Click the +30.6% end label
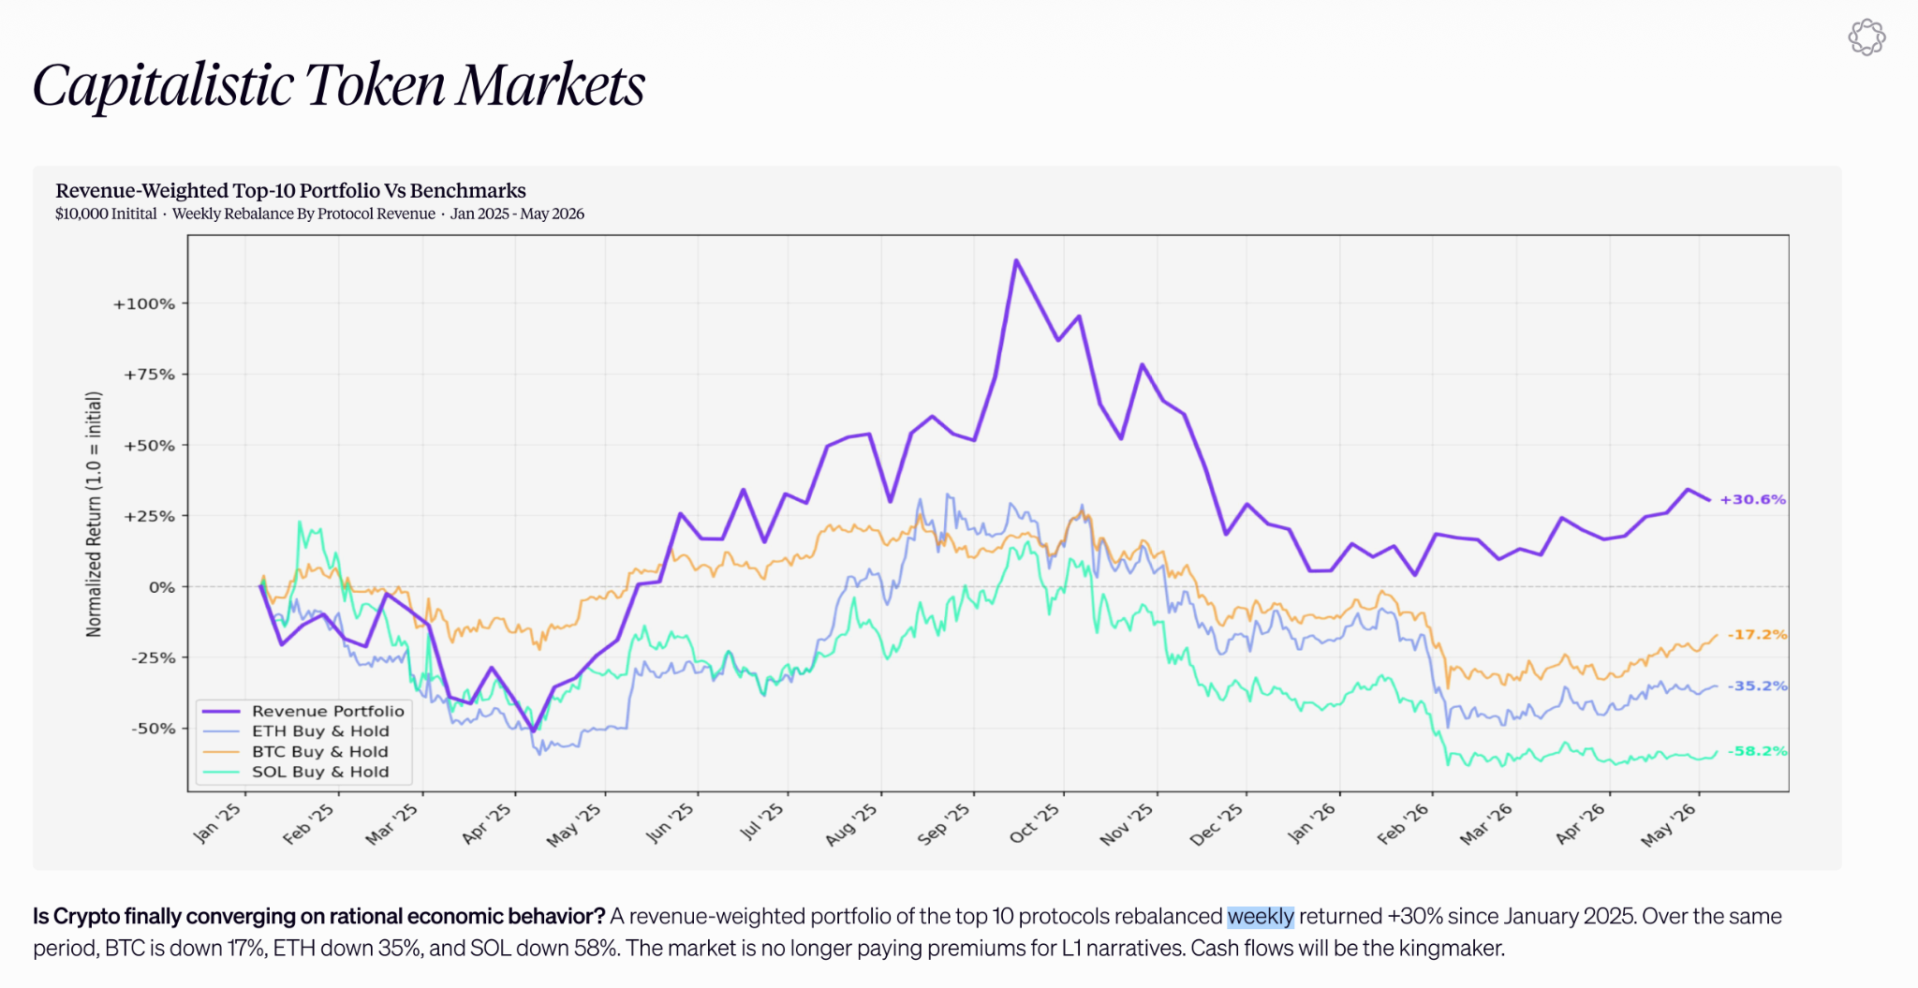Screen dimensions: 1918x988 point(1753,500)
